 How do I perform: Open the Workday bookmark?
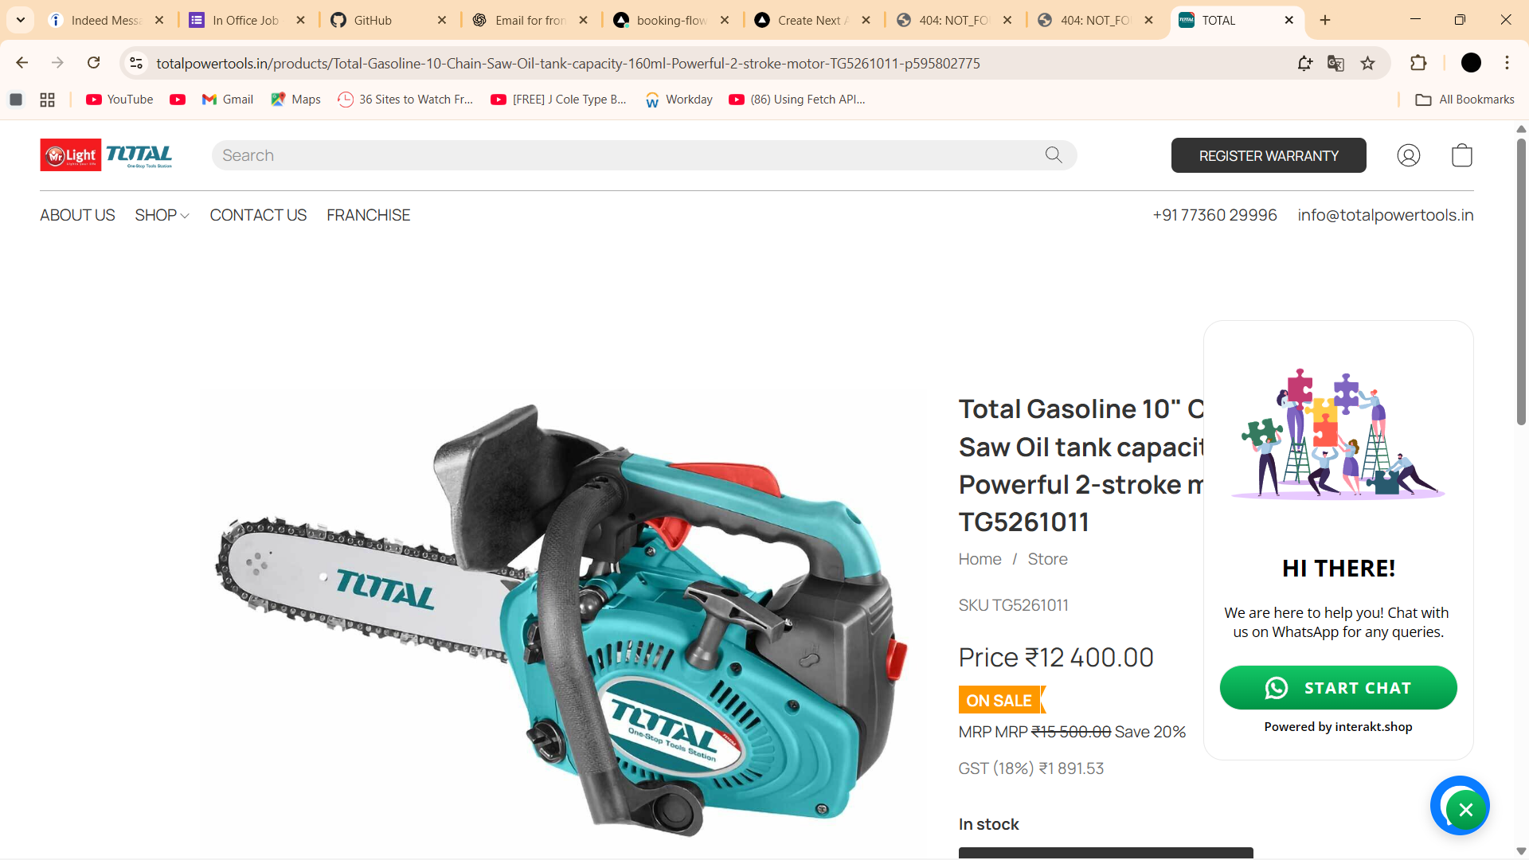click(x=679, y=100)
